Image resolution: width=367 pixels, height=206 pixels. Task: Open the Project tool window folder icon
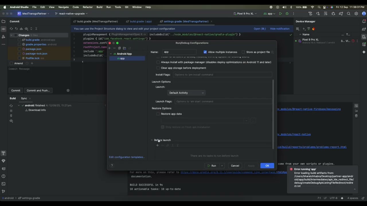pos(3,21)
